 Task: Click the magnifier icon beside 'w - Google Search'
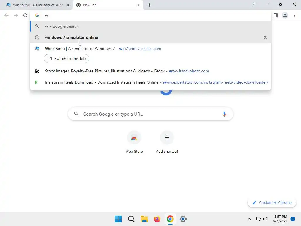coord(37,26)
